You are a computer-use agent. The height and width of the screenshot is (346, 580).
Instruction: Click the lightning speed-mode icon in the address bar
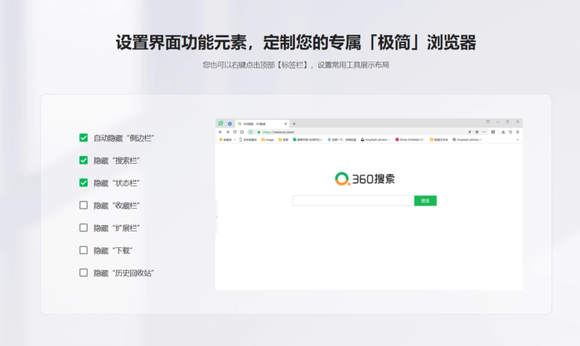tap(469, 131)
